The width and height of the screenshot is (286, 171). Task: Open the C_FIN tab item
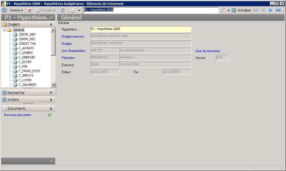[23, 66]
